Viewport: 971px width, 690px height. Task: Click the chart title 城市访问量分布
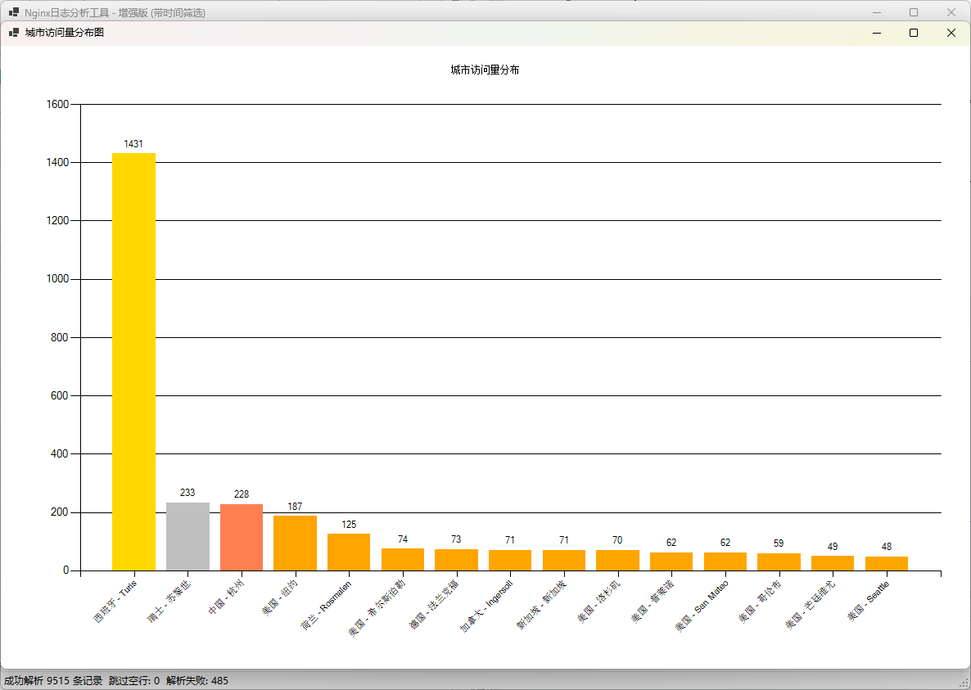485,70
